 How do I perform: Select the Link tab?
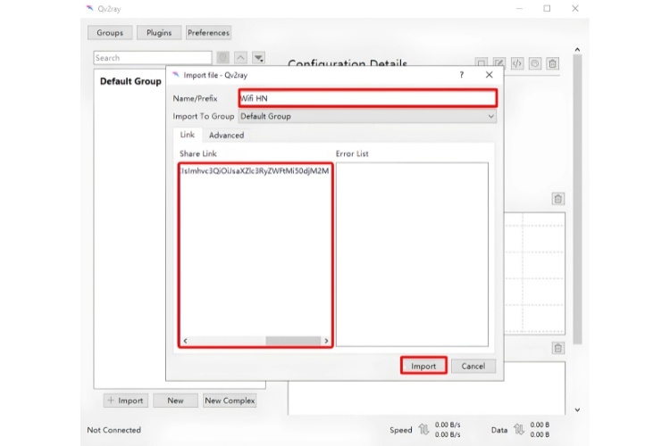click(188, 135)
